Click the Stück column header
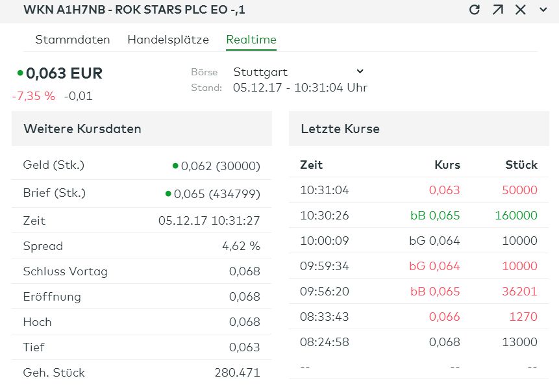Image resolution: width=559 pixels, height=387 pixels. click(x=521, y=165)
